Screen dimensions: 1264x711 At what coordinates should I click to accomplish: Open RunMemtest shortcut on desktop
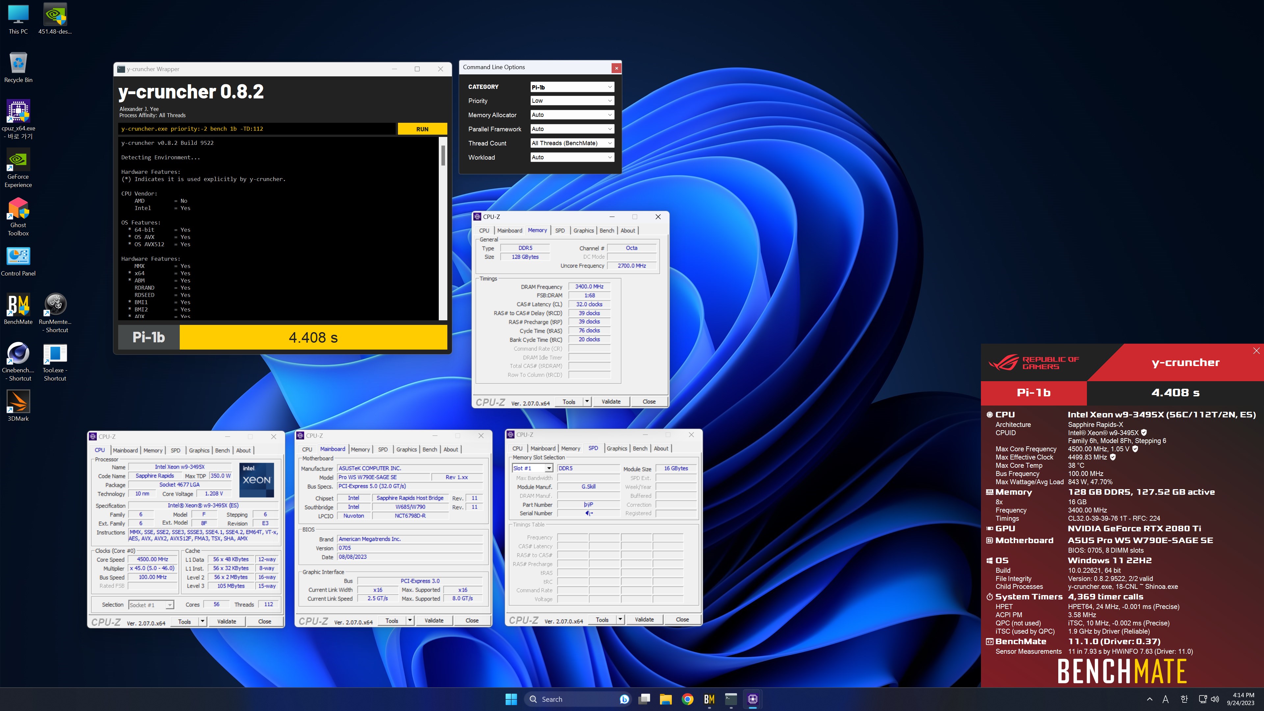[x=55, y=313]
